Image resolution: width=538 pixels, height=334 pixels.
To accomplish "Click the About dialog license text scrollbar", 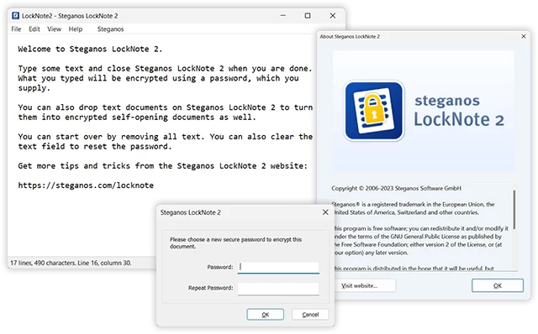I will point(514,210).
